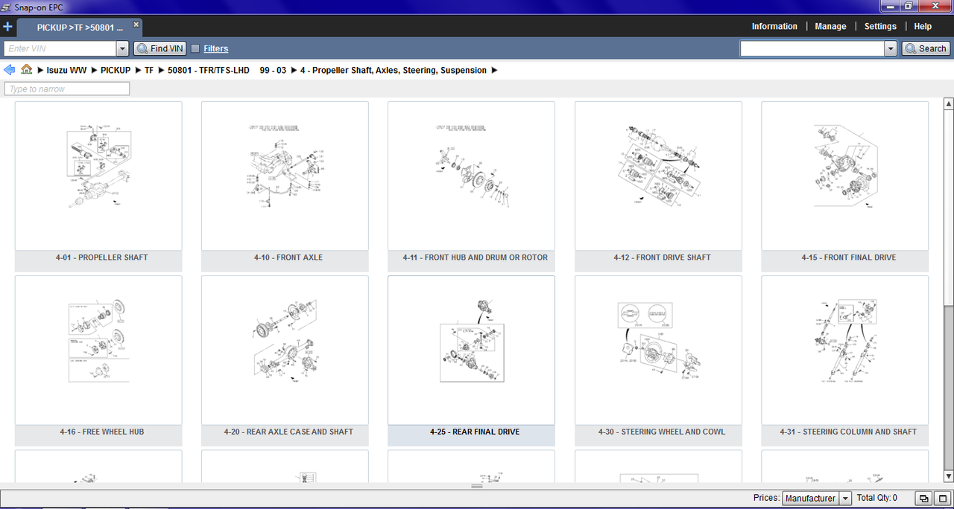
Task: Close the PICKUP >TF >50801 tab
Action: click(136, 25)
